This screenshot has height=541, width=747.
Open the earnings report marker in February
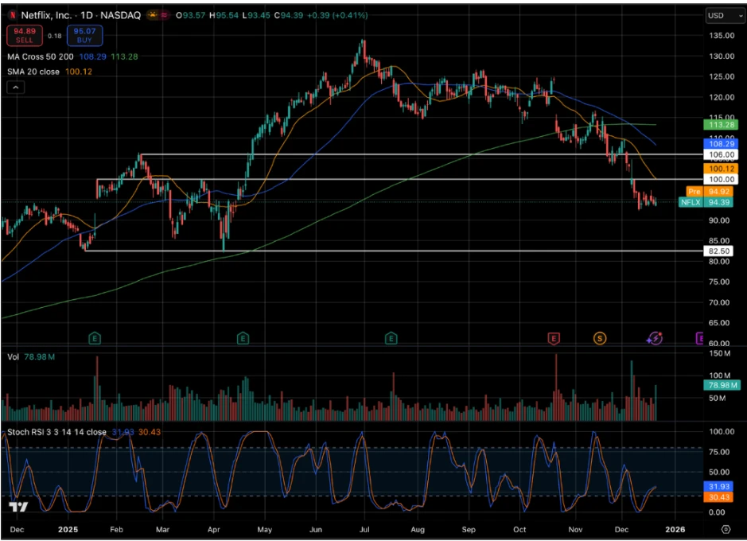[x=95, y=337]
